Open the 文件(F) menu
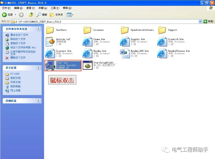Screen dimensions: 215x159 tap(6, 8)
